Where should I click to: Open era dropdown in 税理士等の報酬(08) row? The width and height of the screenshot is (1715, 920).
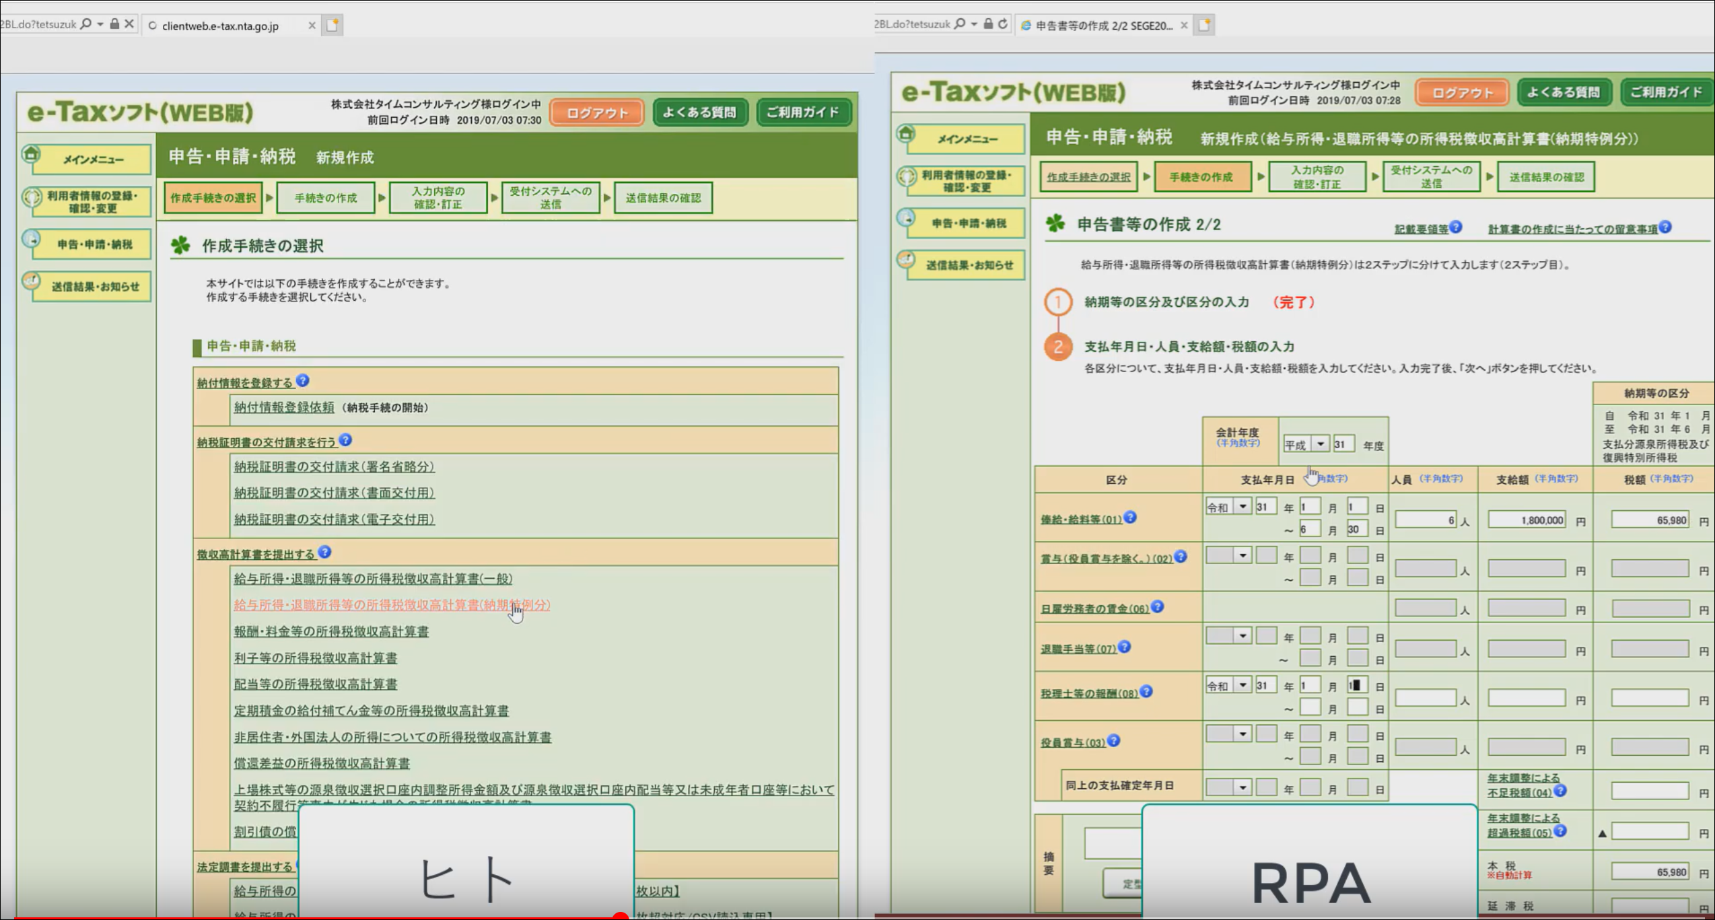(x=1229, y=686)
